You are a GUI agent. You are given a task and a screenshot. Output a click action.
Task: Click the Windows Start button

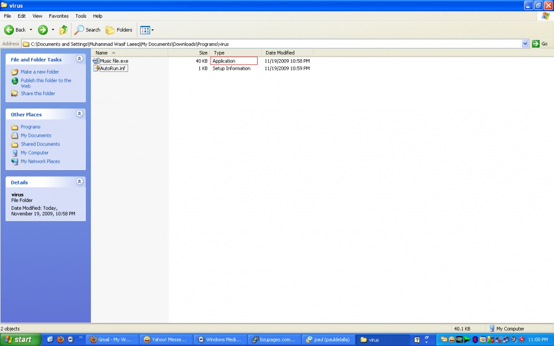20,339
